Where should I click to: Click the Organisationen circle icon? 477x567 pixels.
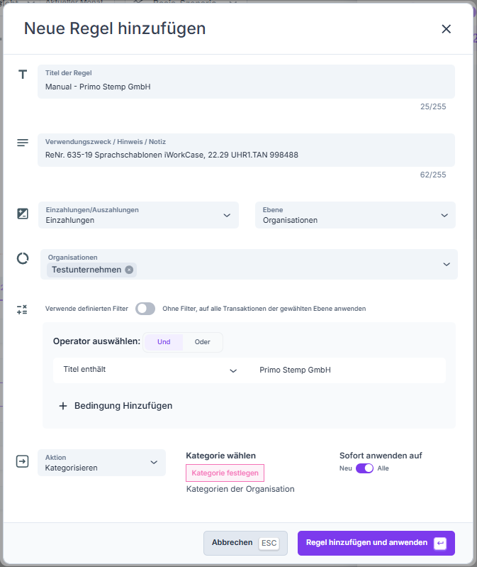tap(23, 258)
